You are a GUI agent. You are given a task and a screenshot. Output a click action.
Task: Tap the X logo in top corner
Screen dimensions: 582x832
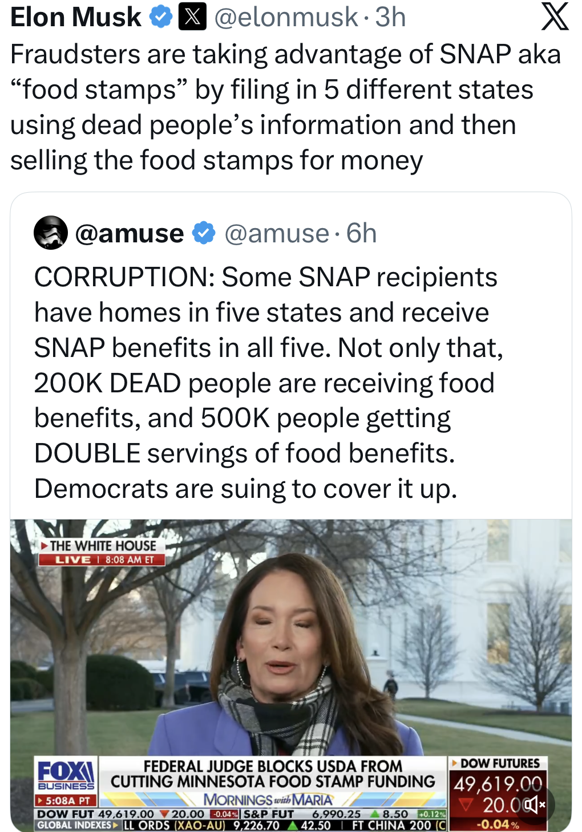pos(555,17)
